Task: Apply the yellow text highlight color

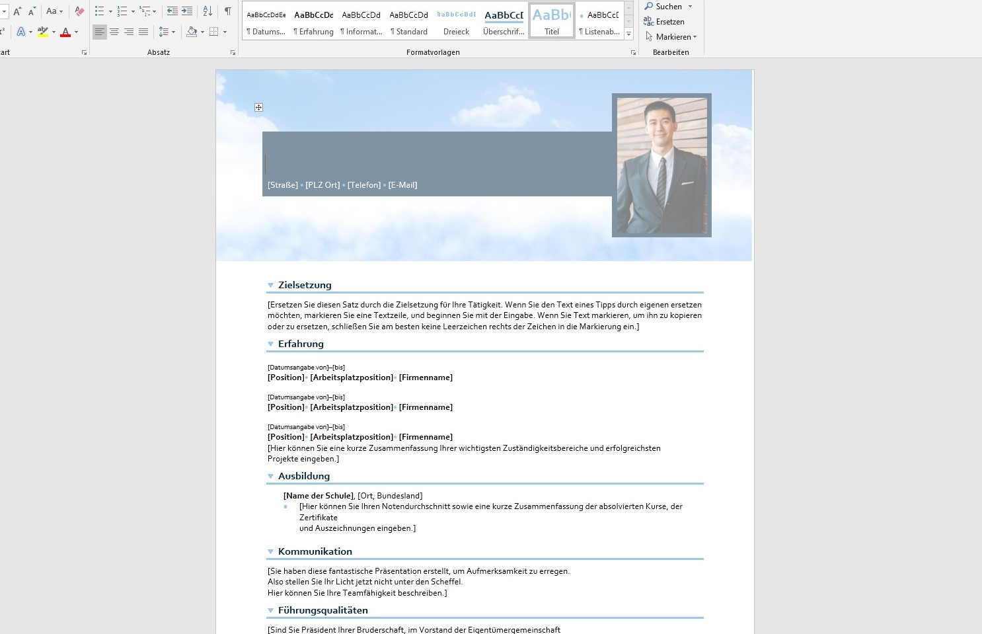Action: [x=43, y=32]
